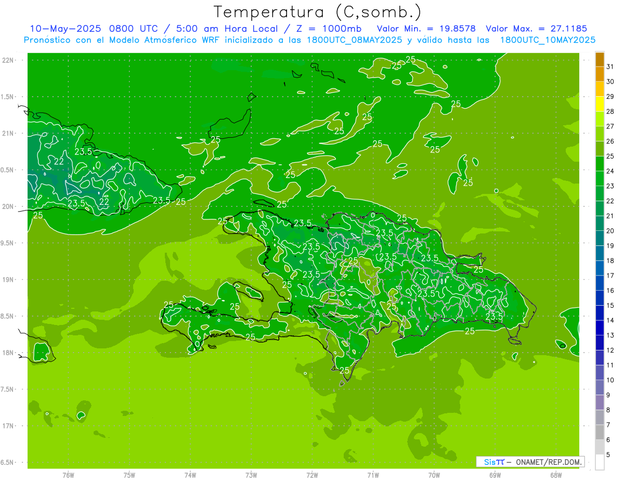Pick the dark blue swatch for 13 degrees
Screen dimensions: 624x482
[600, 329]
